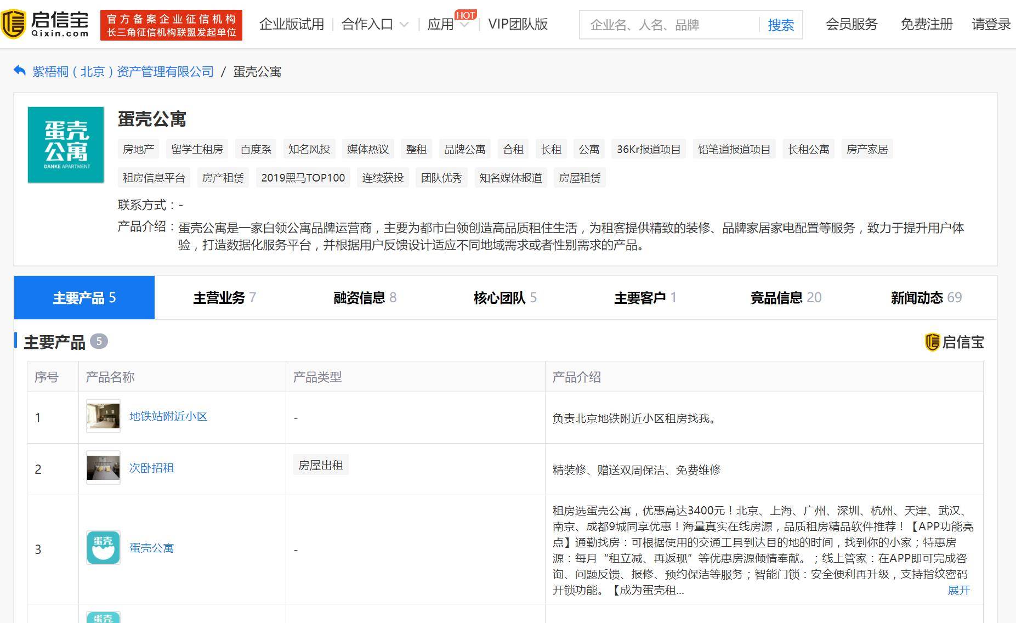Open the 蛋壳公寓 brand logo image
1016x623 pixels.
pyautogui.click(x=66, y=145)
